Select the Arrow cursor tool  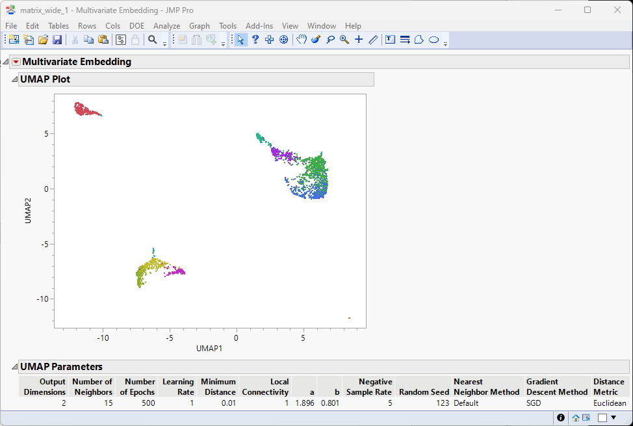[241, 40]
